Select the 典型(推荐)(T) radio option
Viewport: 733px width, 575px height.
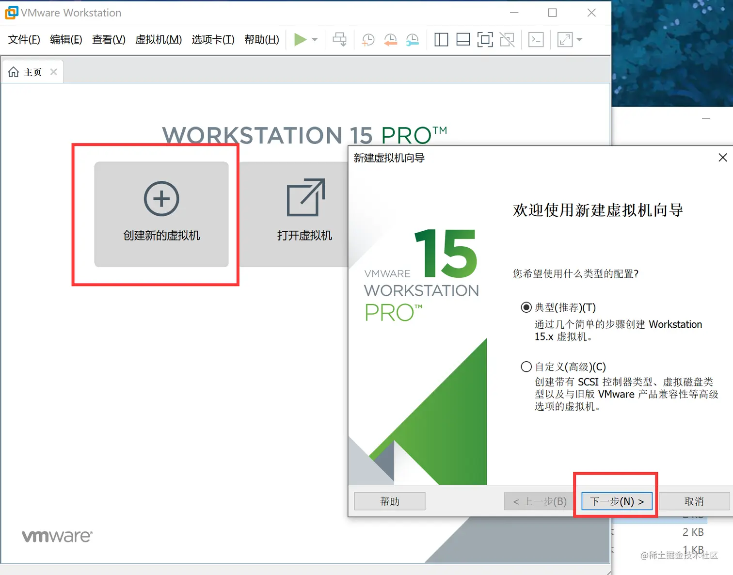(526, 307)
